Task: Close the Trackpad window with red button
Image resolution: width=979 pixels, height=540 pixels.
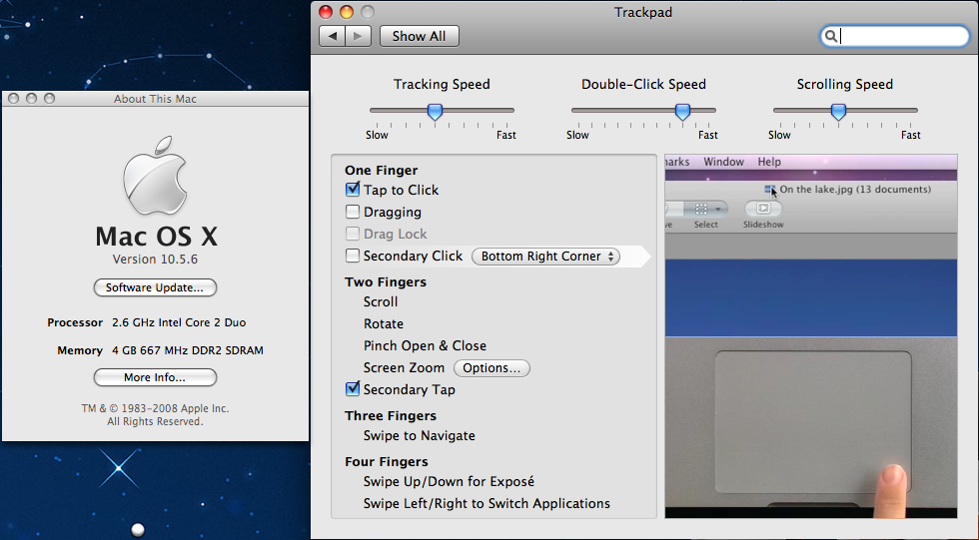Action: pos(326,12)
